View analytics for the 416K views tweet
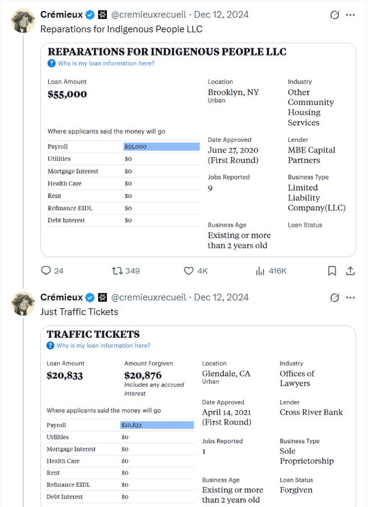The image size is (374, 507). pyautogui.click(x=260, y=271)
